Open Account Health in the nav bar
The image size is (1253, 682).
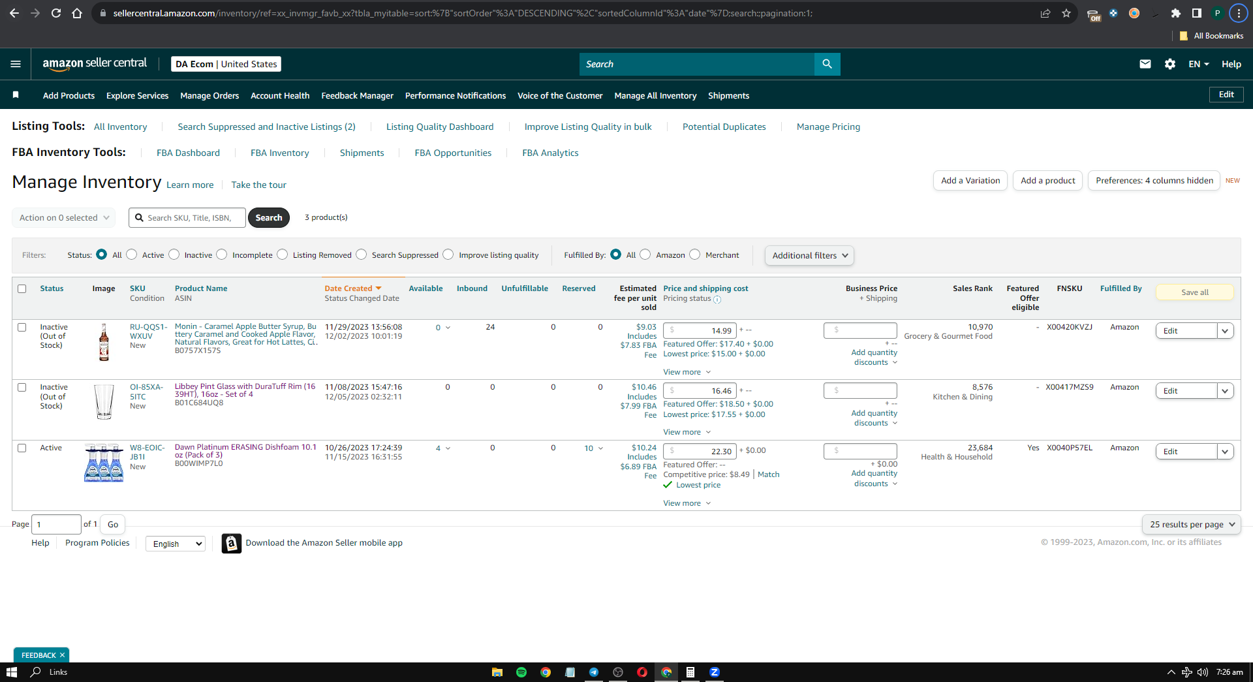280,95
